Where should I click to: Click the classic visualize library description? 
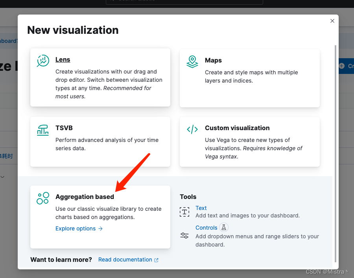click(x=109, y=213)
